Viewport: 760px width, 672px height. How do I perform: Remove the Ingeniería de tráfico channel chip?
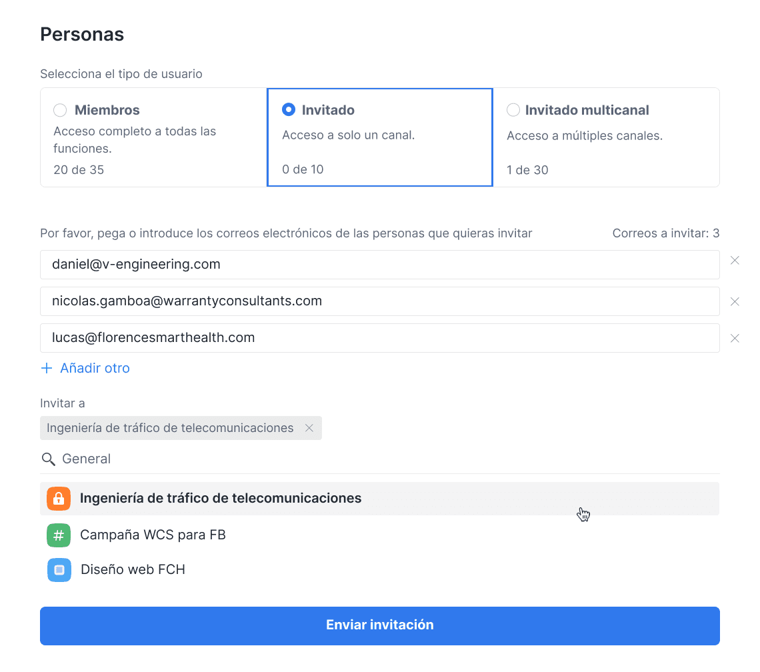pyautogui.click(x=309, y=428)
